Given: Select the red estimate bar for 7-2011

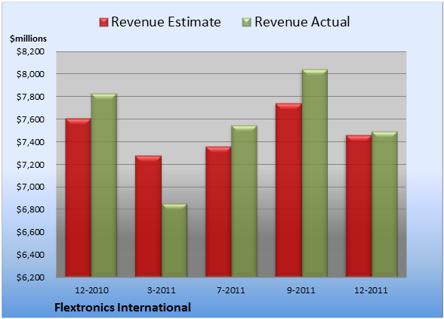Looking at the screenshot, I should pos(218,212).
